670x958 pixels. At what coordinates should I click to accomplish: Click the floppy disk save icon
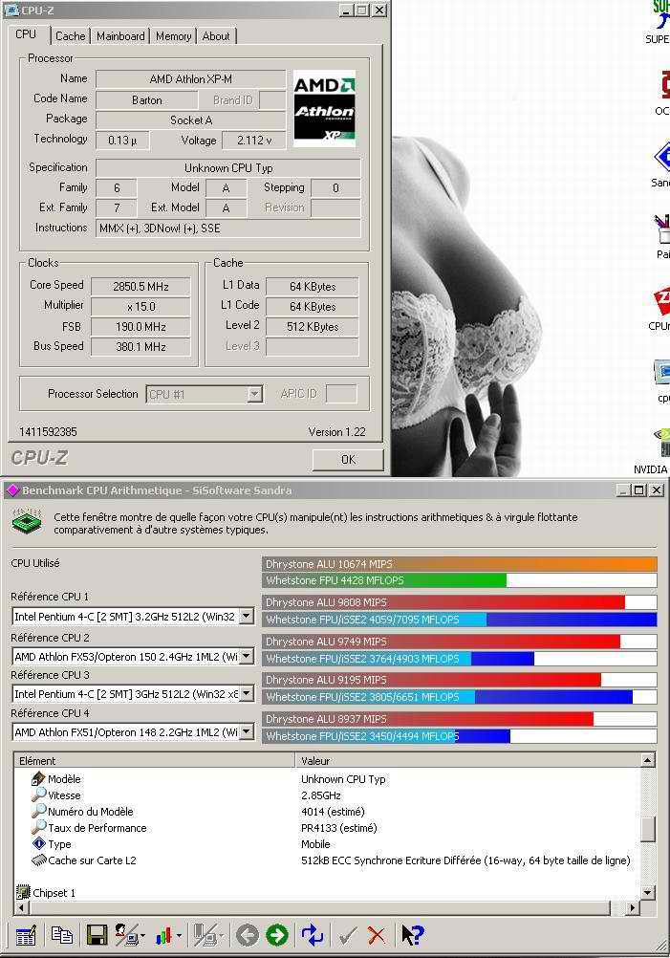click(x=97, y=935)
